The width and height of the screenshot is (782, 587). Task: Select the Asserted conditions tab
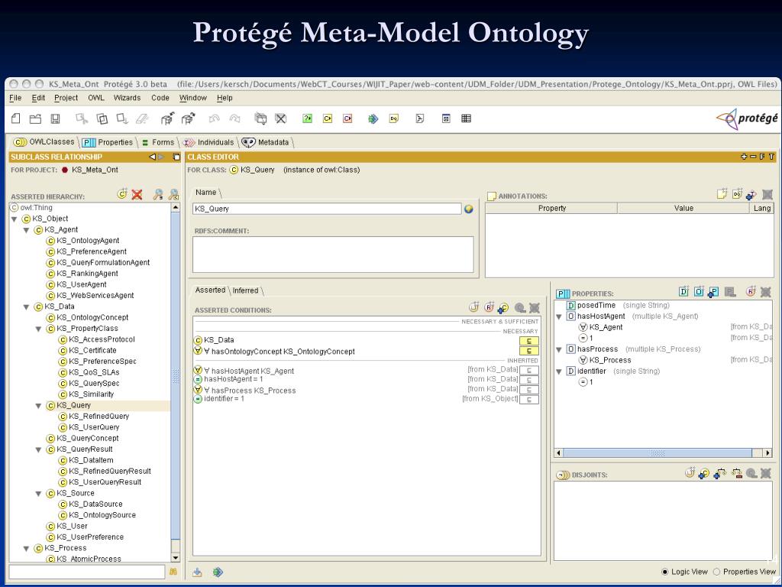[x=210, y=290]
